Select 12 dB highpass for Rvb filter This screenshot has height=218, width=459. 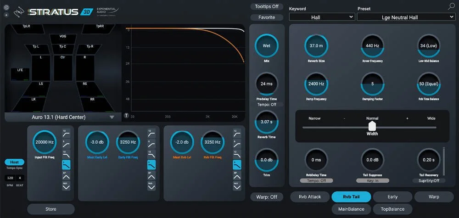tap(237, 133)
